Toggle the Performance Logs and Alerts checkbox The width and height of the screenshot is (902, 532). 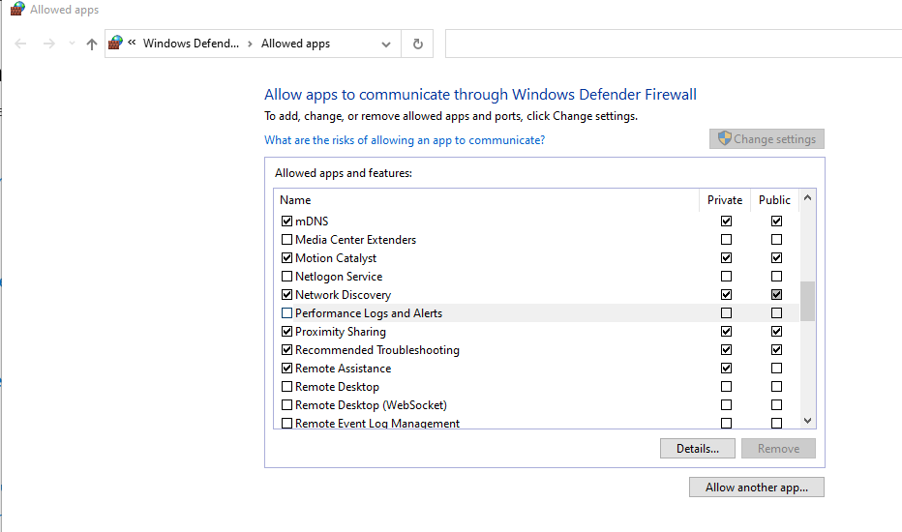click(x=286, y=312)
